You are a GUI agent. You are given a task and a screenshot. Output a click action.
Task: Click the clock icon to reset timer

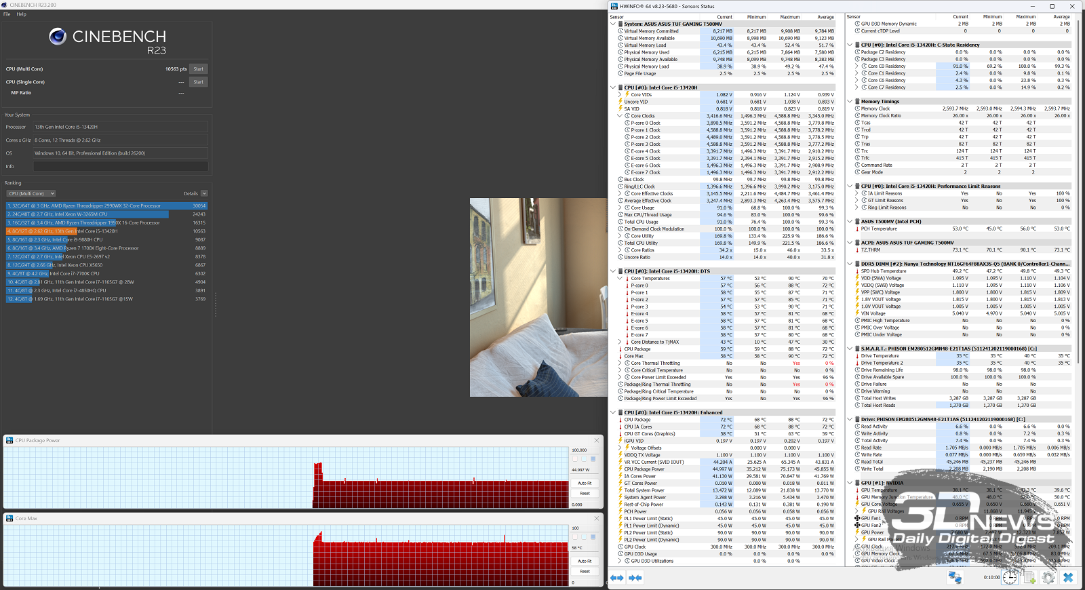(x=1010, y=577)
